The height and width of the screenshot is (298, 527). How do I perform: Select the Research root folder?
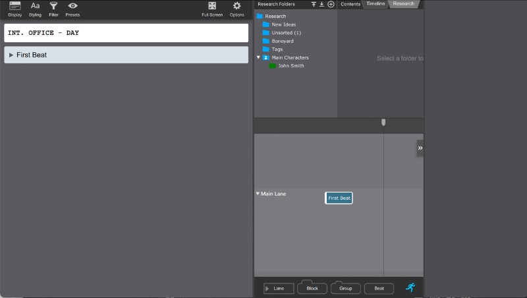(x=271, y=16)
